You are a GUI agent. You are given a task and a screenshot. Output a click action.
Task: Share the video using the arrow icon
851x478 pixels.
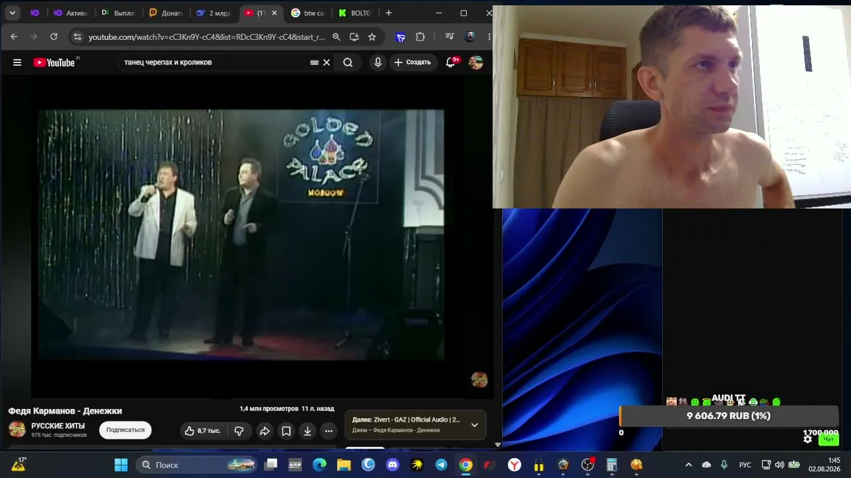click(x=265, y=431)
